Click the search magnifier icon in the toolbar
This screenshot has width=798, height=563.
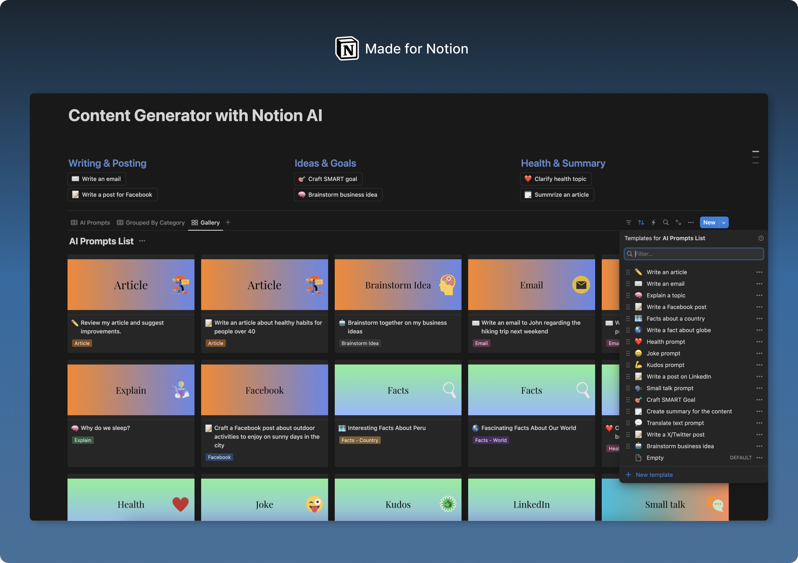pos(666,222)
